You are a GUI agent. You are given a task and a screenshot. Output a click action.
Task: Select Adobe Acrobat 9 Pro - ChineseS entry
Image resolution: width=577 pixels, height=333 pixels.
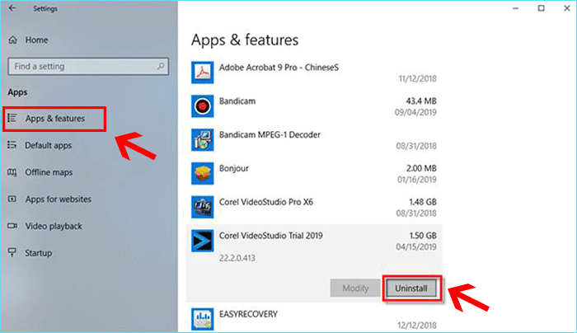point(279,68)
